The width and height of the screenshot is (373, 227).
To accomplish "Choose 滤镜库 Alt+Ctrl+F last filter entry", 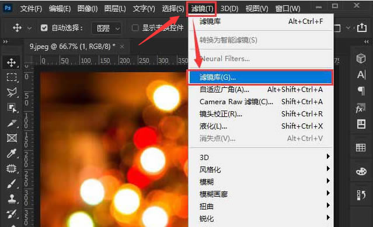I will (x=261, y=22).
